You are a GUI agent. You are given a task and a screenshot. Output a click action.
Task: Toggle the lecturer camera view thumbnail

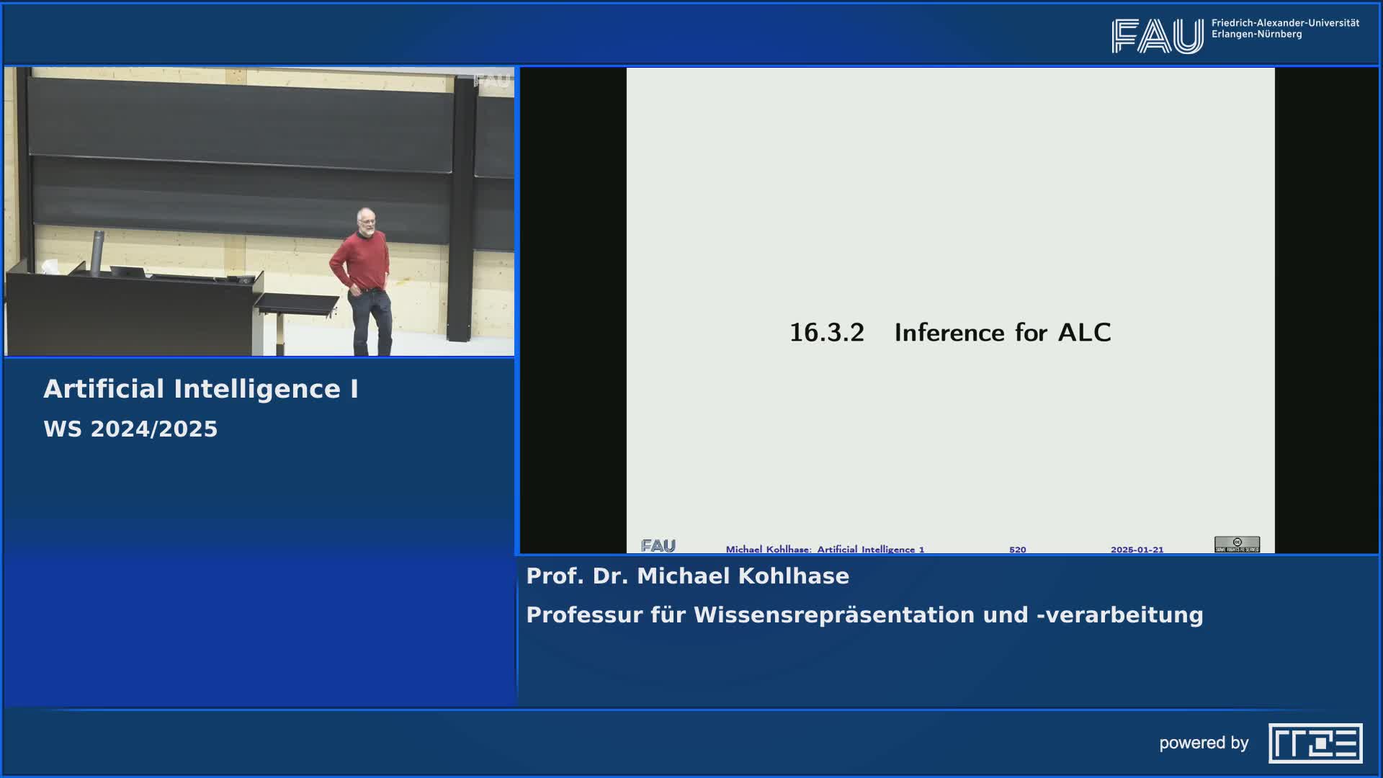pyautogui.click(x=259, y=210)
